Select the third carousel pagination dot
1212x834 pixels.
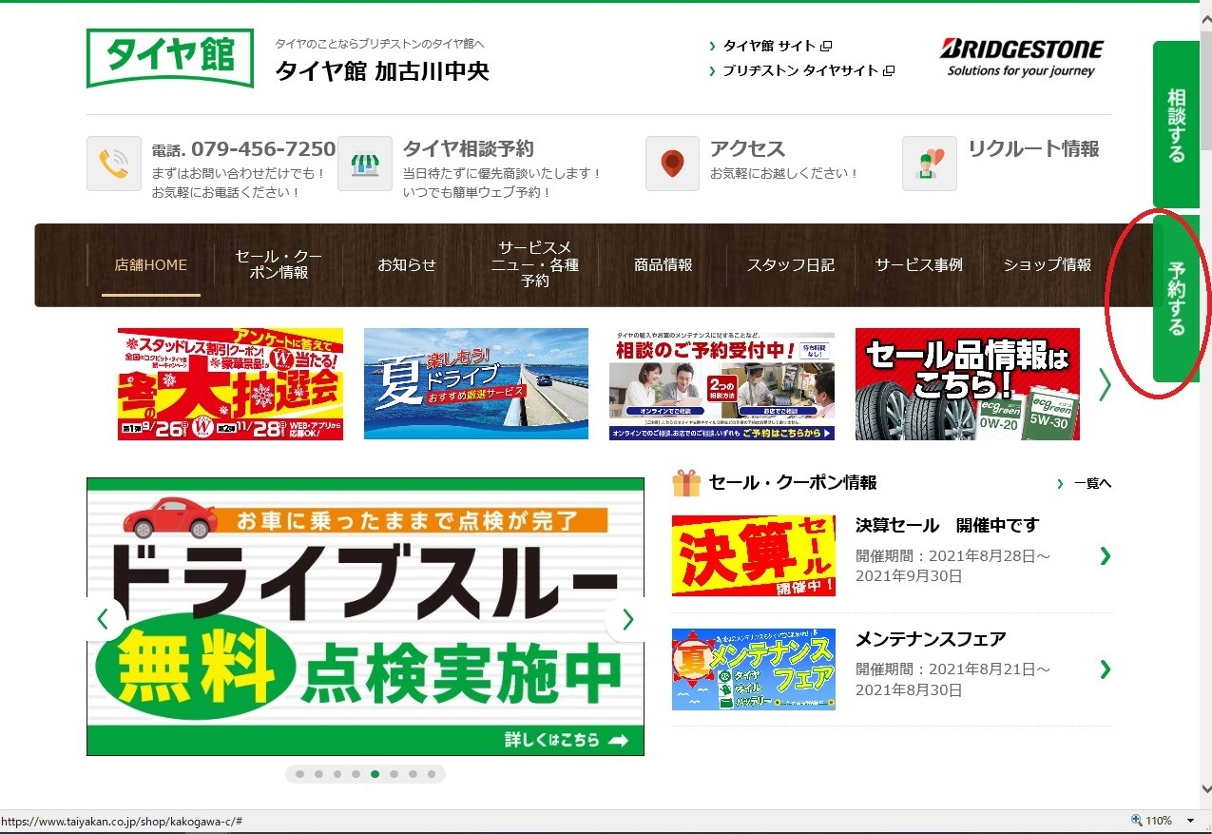pos(337,774)
